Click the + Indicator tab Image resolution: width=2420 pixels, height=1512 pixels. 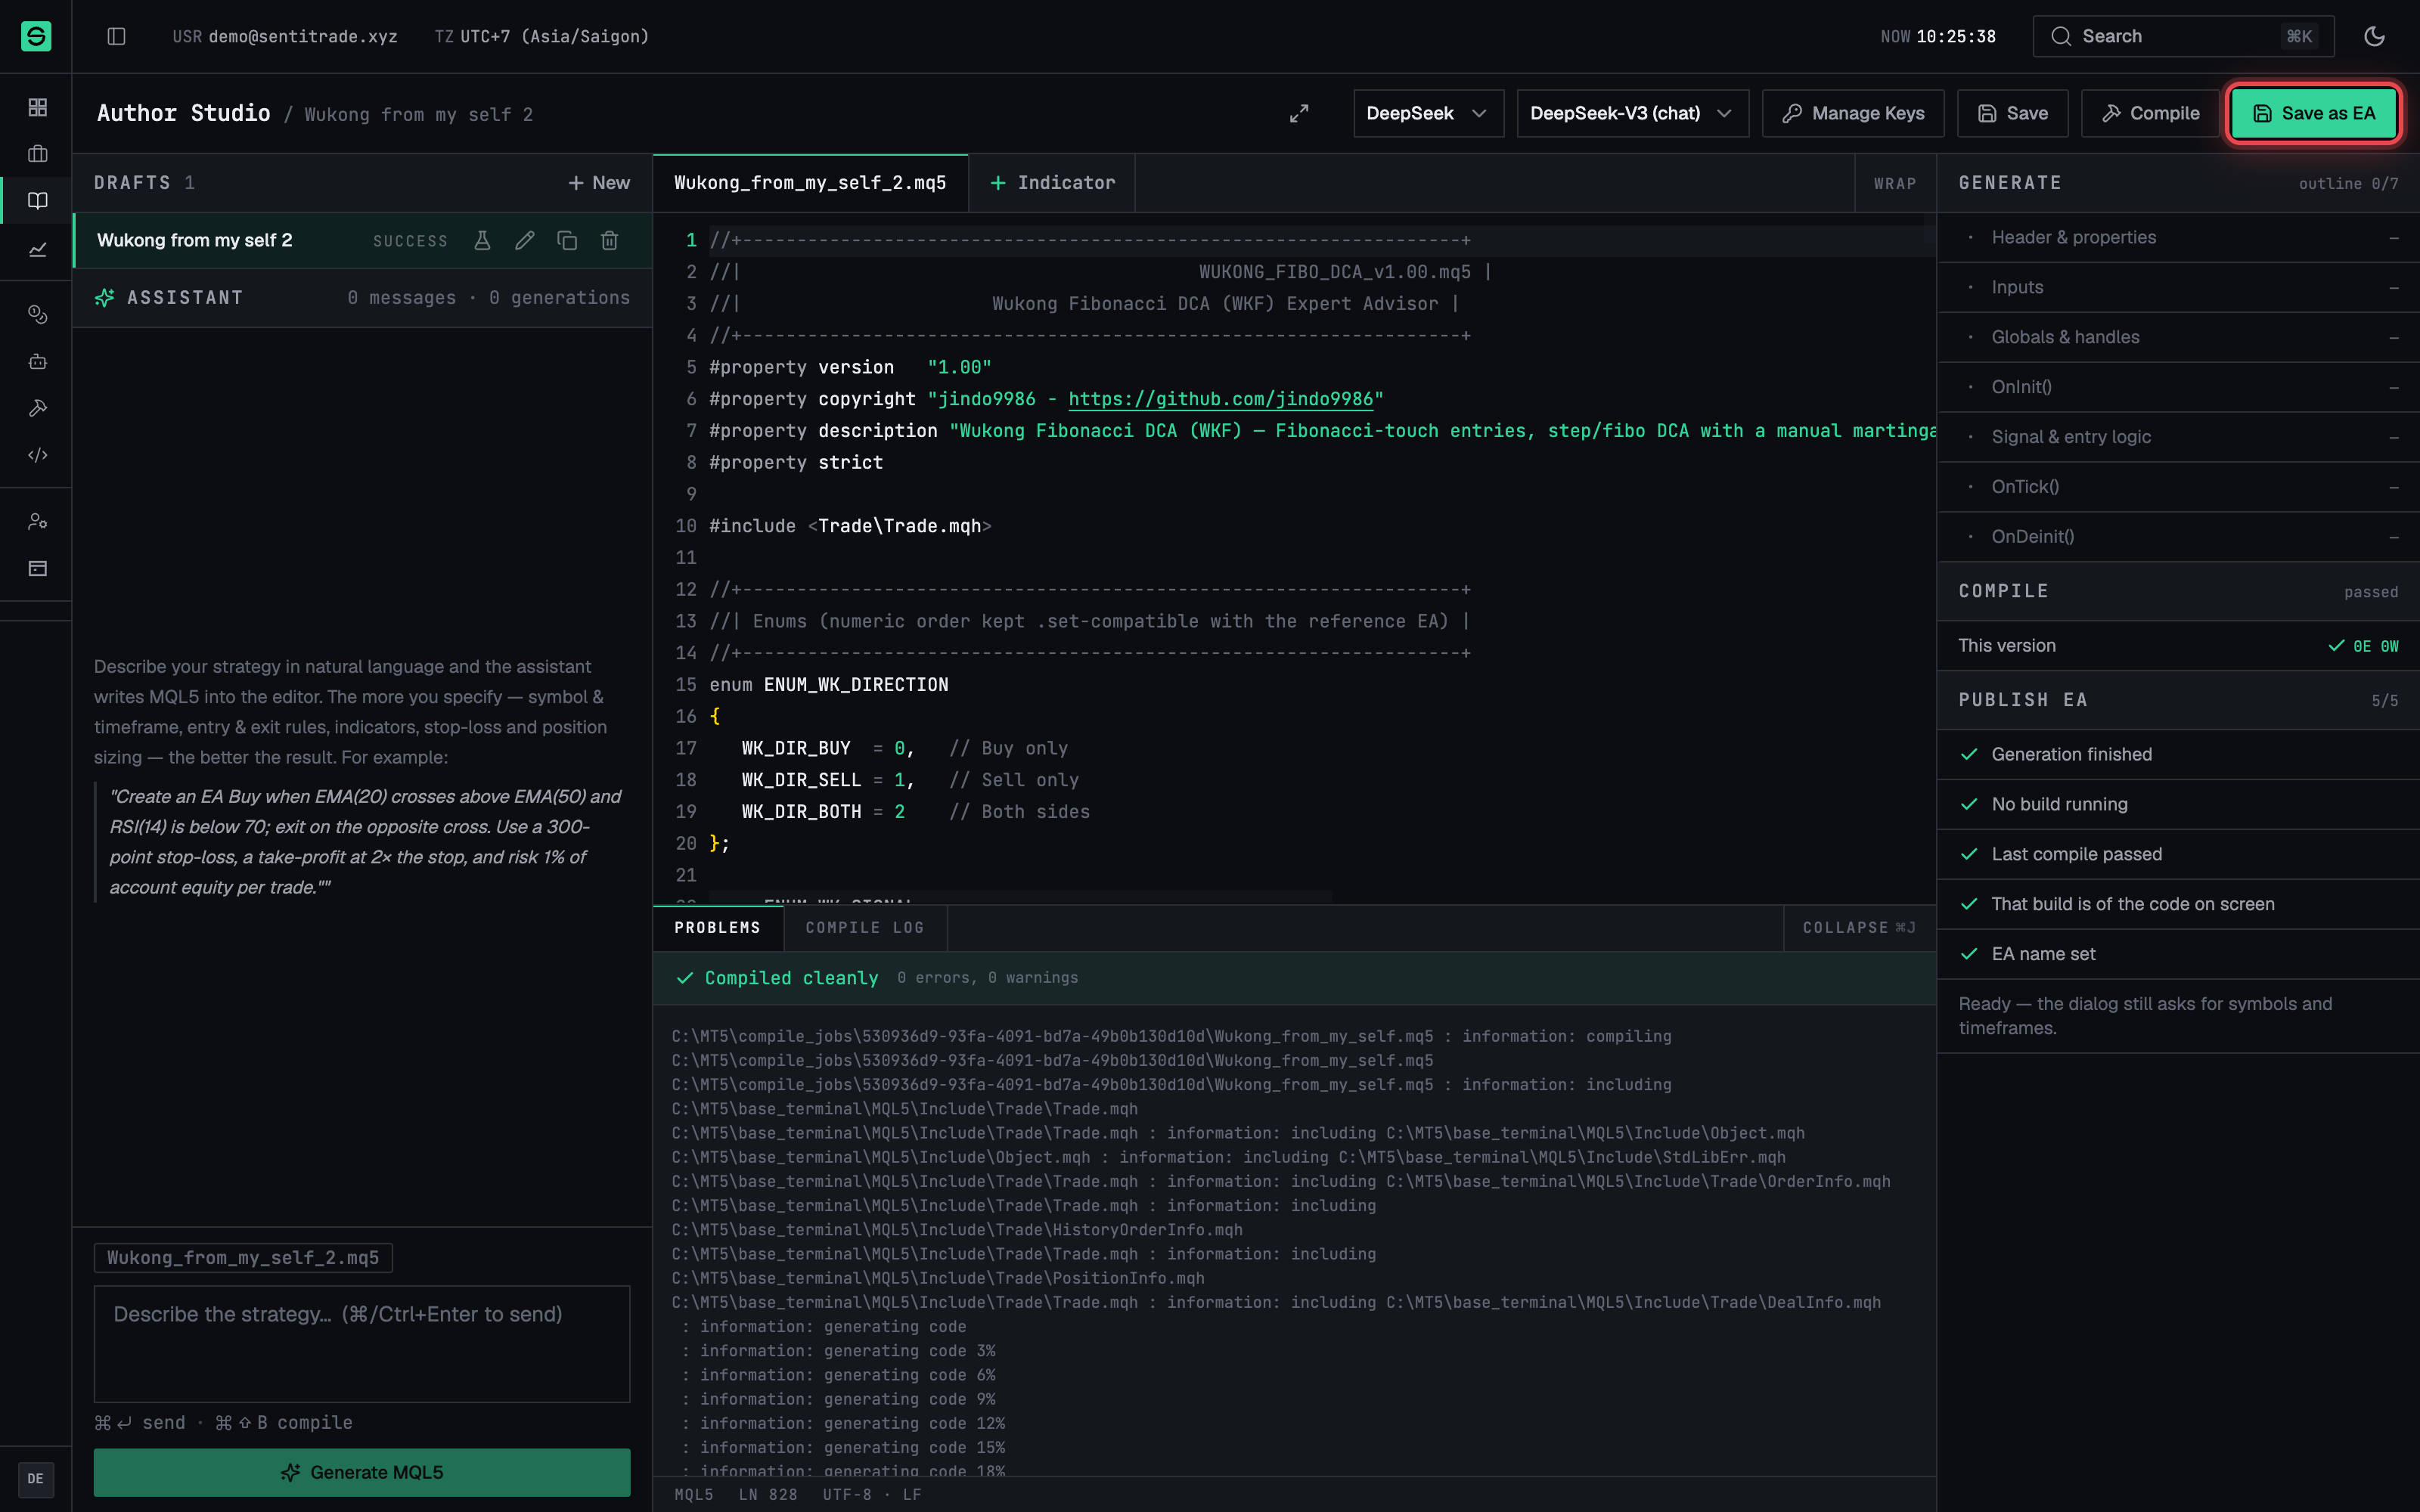pos(1052,183)
